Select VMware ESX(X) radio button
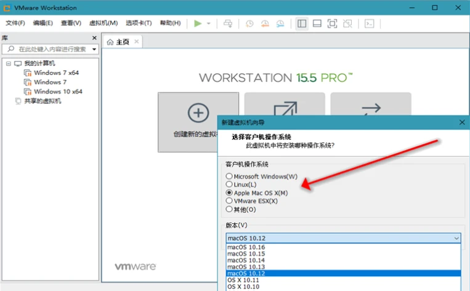 [229, 201]
